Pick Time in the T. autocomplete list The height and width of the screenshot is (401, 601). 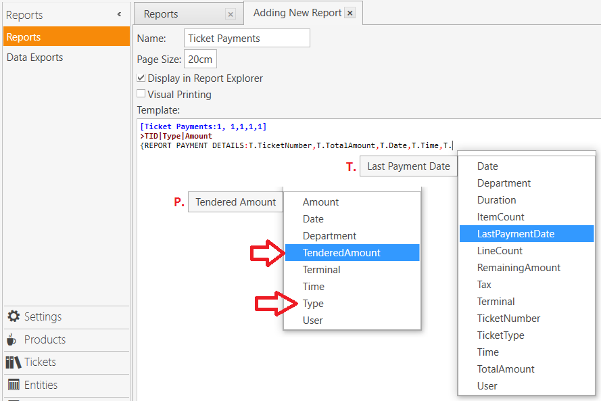coord(527,352)
